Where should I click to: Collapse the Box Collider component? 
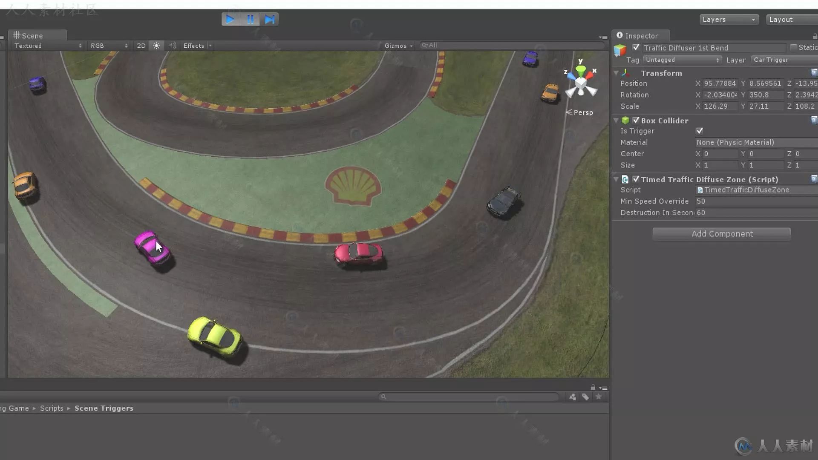click(x=616, y=121)
